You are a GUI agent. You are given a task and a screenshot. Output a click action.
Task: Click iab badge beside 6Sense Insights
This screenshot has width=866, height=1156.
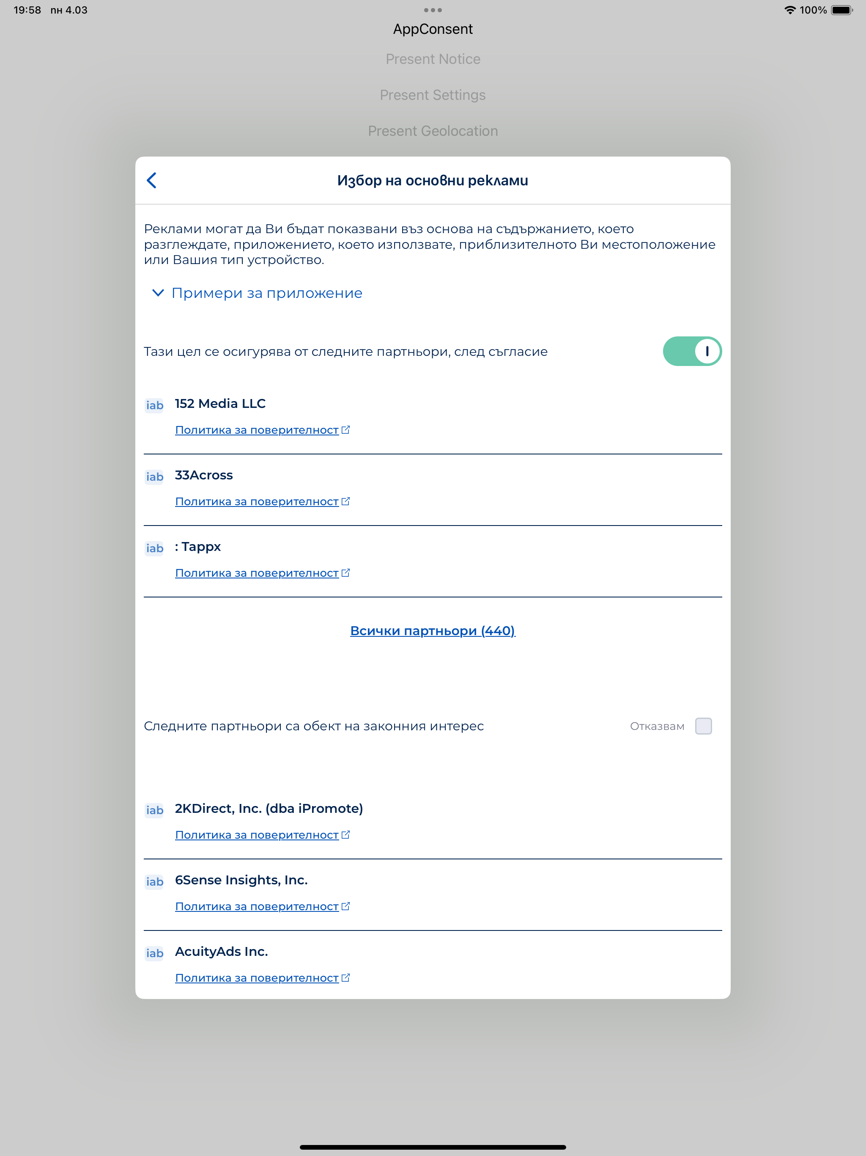pos(155,882)
